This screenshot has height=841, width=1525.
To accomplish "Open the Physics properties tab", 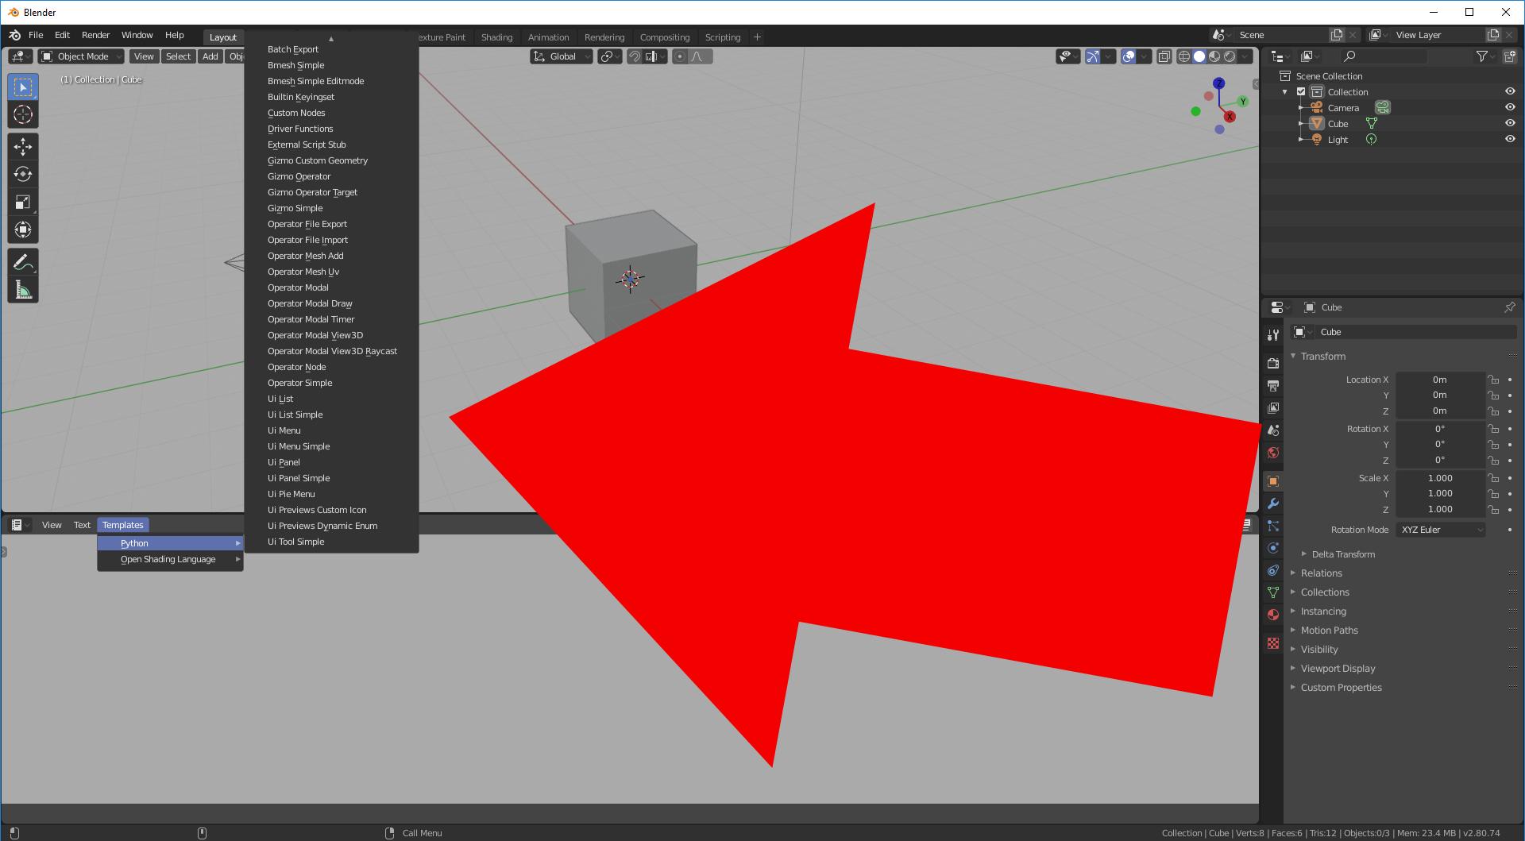I will pos(1273,548).
